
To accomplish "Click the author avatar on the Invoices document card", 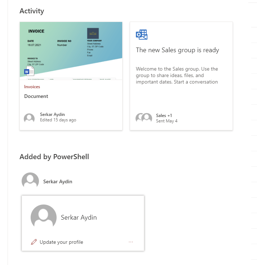I will pyautogui.click(x=29, y=118).
